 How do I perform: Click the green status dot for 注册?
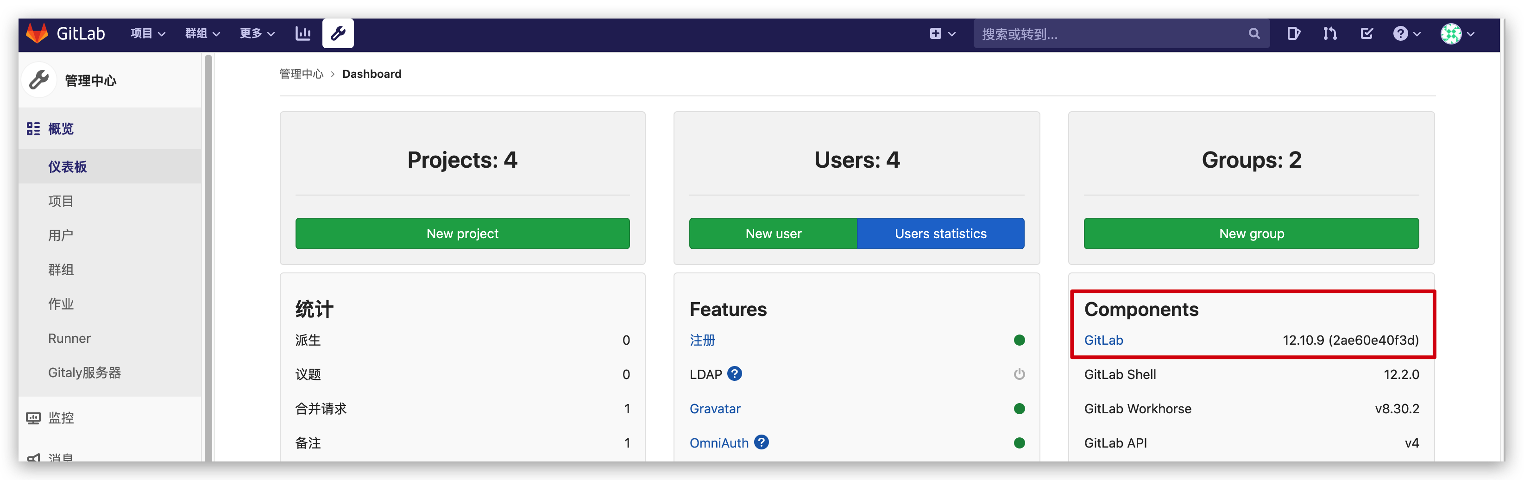[1020, 341]
